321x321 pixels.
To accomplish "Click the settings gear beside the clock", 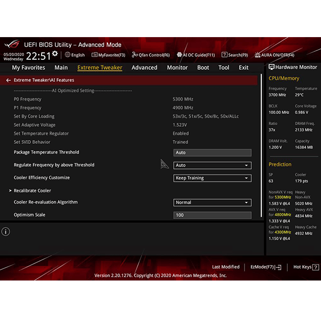I will [55, 54].
